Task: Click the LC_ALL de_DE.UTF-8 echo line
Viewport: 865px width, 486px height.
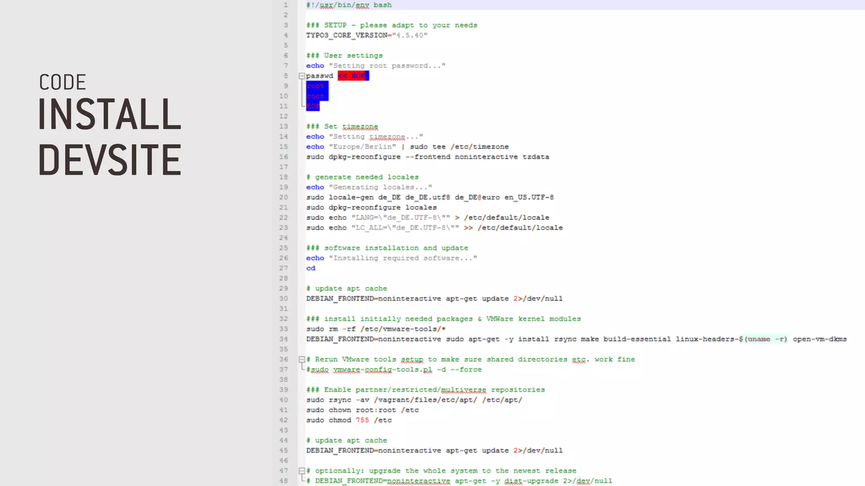Action: 434,228
